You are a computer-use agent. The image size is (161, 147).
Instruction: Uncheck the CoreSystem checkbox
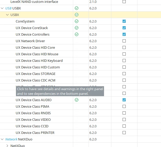pos(124,21)
